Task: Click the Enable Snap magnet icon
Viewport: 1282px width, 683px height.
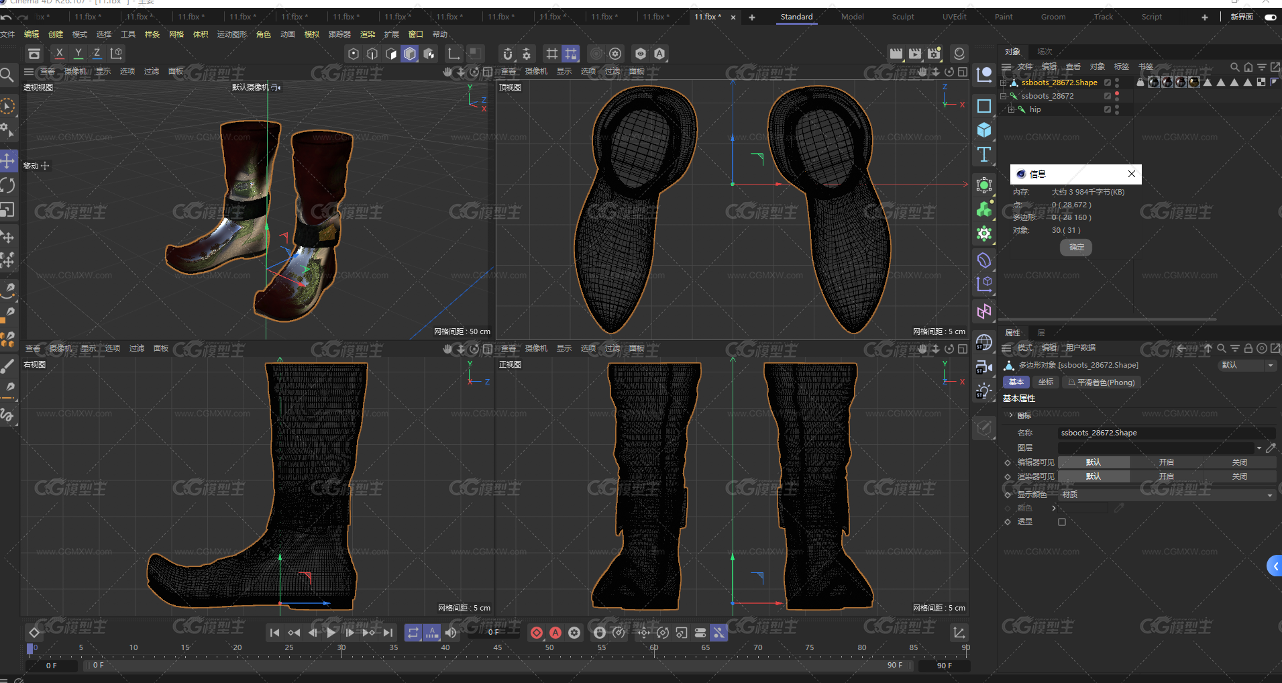Action: (508, 54)
